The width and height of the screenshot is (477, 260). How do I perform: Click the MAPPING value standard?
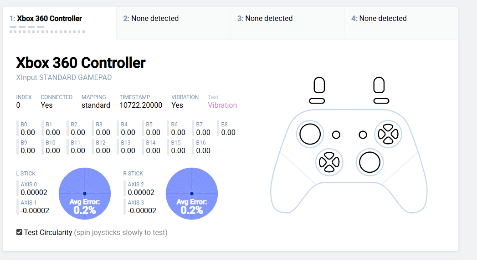click(96, 105)
